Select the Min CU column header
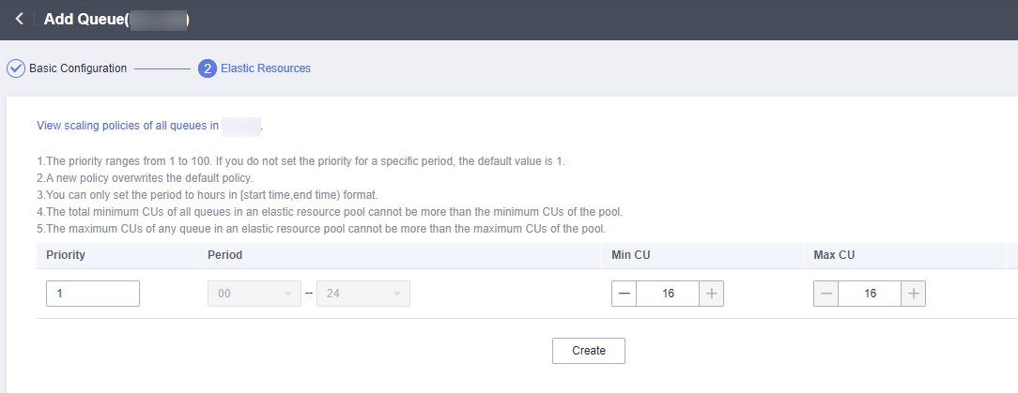The height and width of the screenshot is (393, 1018). tap(630, 255)
